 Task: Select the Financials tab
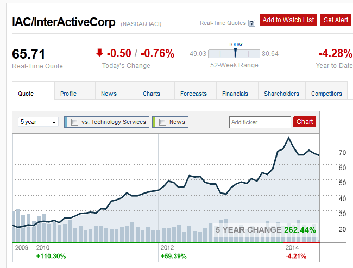(235, 94)
